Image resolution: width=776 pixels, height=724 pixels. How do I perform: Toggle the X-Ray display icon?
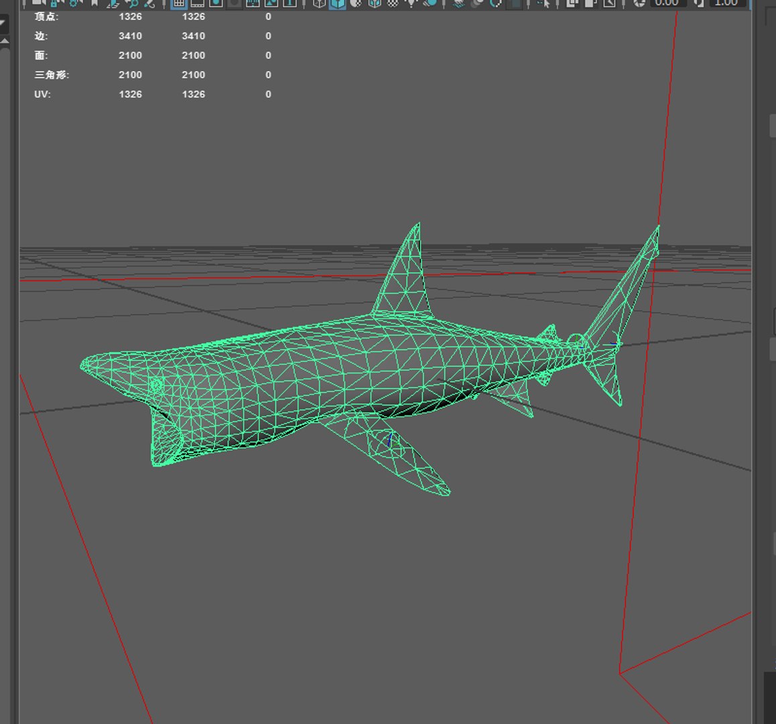pyautogui.click(x=572, y=3)
